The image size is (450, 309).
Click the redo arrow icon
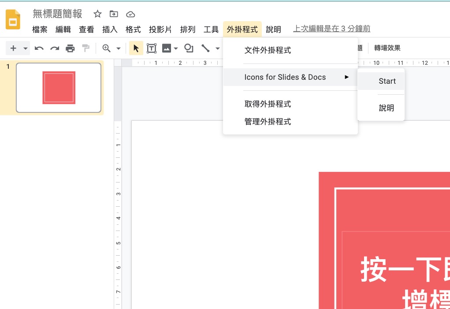point(55,48)
